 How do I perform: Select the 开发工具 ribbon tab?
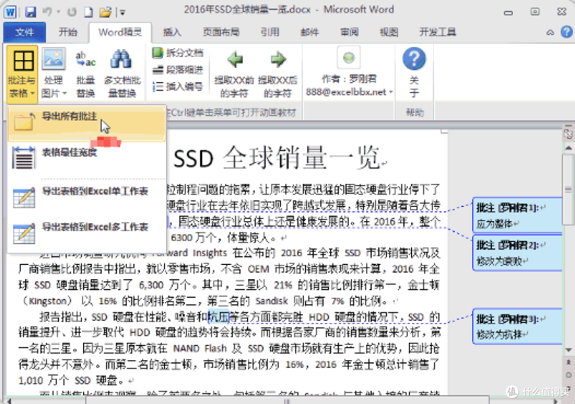pyautogui.click(x=438, y=33)
